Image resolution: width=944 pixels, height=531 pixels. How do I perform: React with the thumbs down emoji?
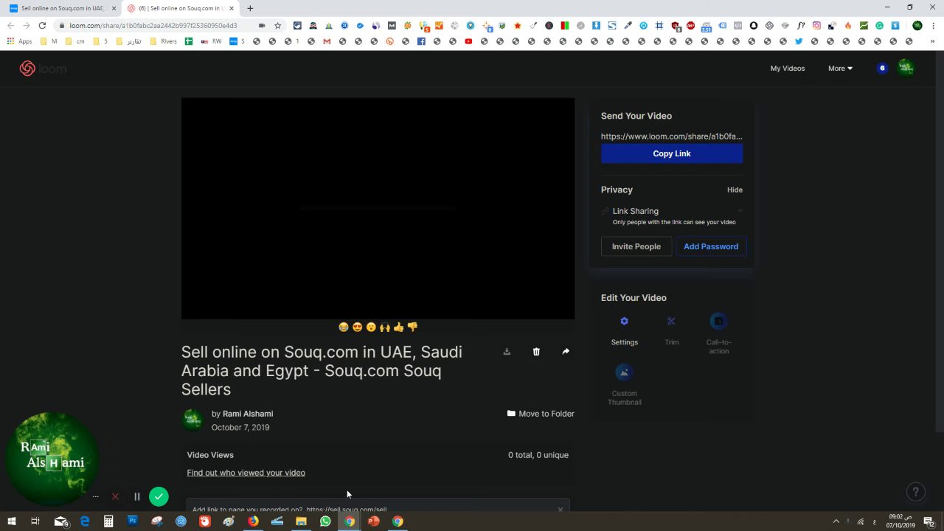point(412,327)
